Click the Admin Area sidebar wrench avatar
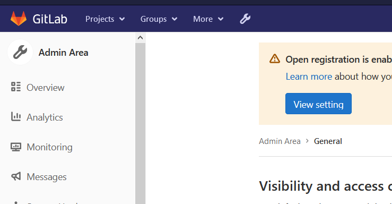Viewport: 392px width, 204px height. tap(20, 52)
